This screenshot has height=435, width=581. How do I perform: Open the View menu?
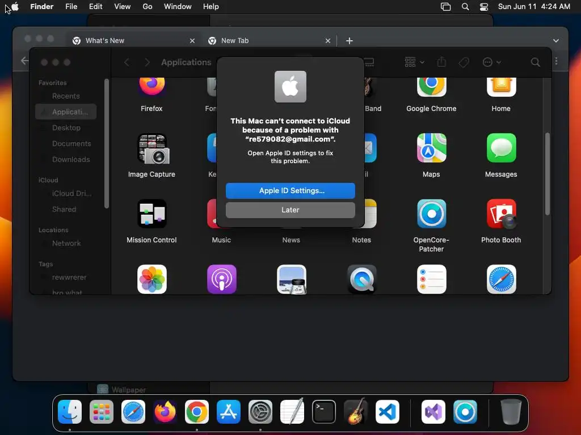click(x=123, y=7)
